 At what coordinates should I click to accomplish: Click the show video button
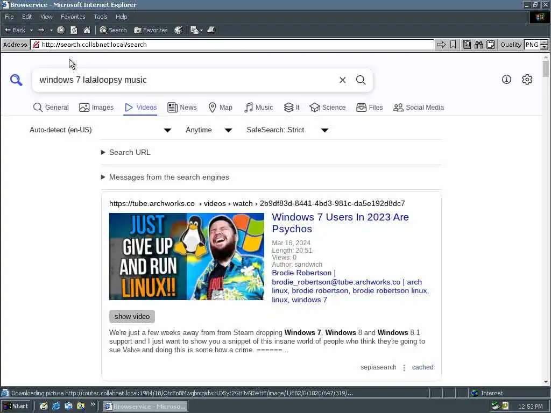[132, 316]
